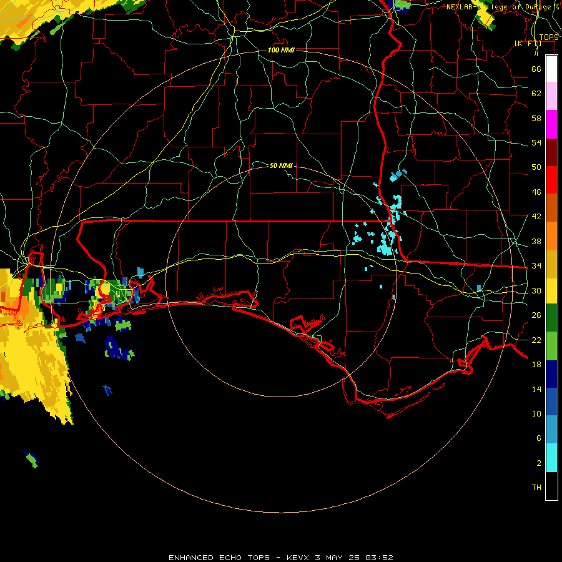The image size is (562, 562).
Task: Click the white swatch in the tops legend
Action: (x=551, y=69)
